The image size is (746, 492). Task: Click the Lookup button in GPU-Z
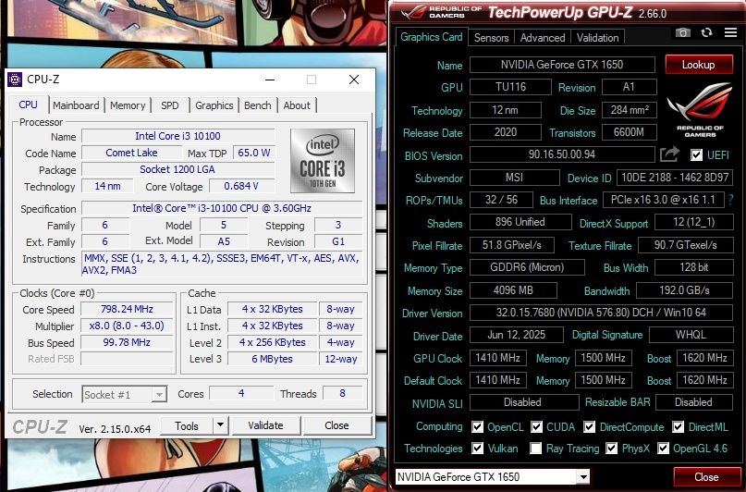[699, 65]
